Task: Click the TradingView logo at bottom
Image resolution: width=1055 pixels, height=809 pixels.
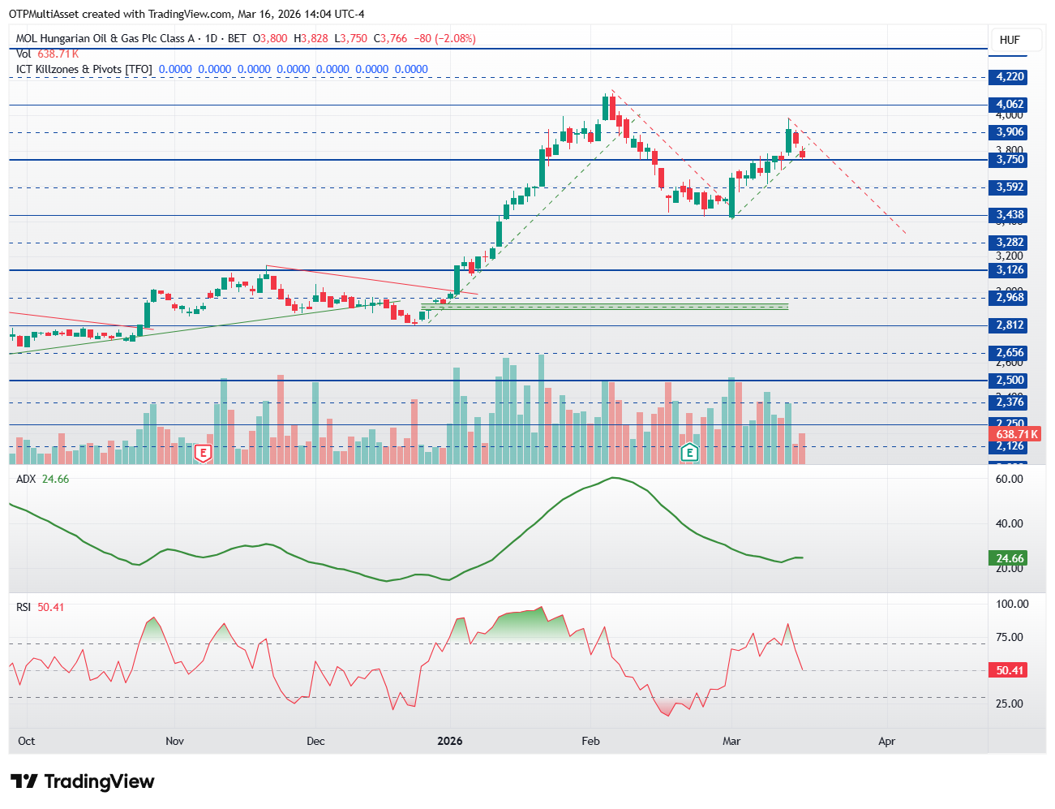Action: (83, 781)
